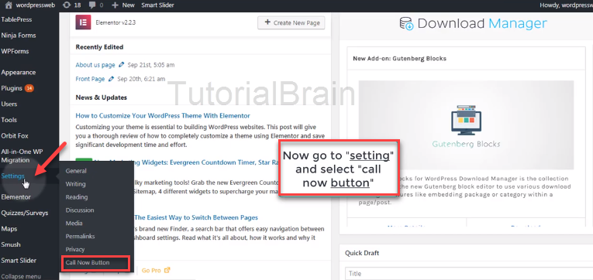This screenshot has width=593, height=280.
Task: Choose General from the Settings submenu
Action: [x=76, y=171]
